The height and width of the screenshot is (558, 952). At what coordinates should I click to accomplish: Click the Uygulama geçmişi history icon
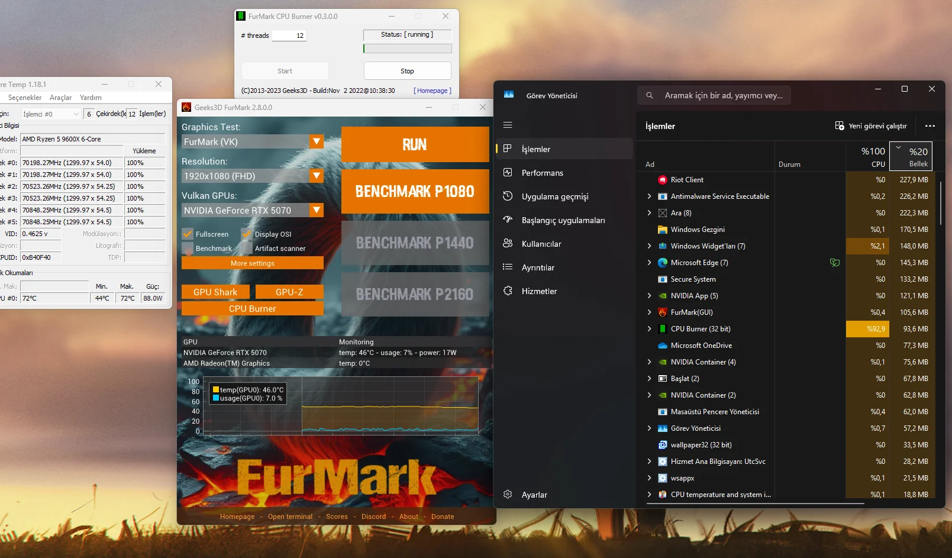pyautogui.click(x=508, y=196)
